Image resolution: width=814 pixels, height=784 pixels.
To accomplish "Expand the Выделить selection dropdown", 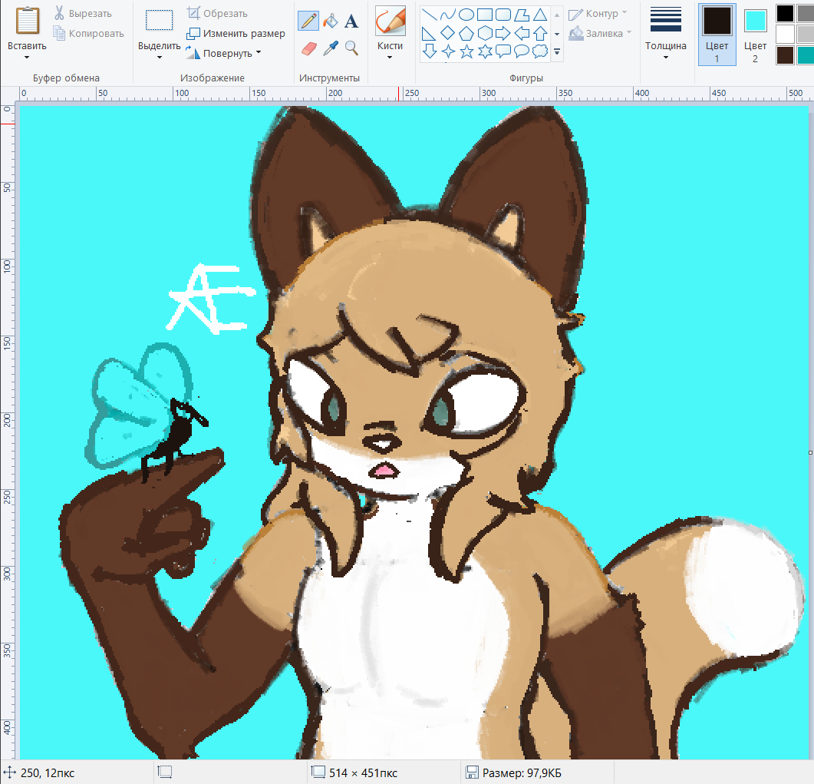I will (x=159, y=58).
